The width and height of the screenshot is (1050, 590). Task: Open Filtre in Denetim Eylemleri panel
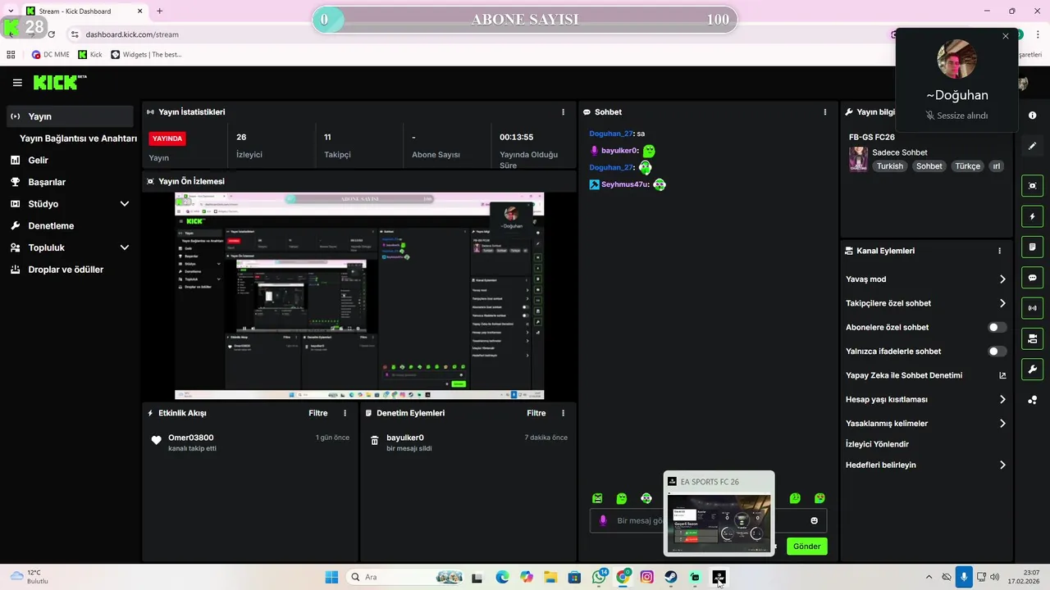536,413
